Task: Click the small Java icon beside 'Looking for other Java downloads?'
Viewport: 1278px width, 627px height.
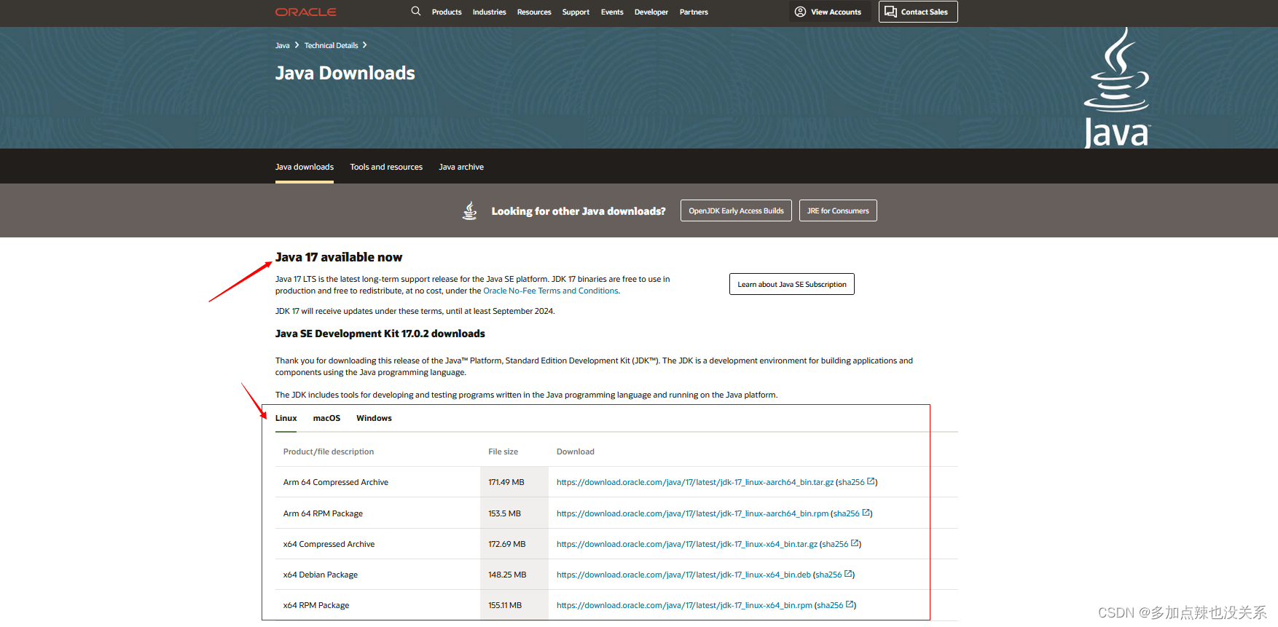Action: tap(470, 210)
